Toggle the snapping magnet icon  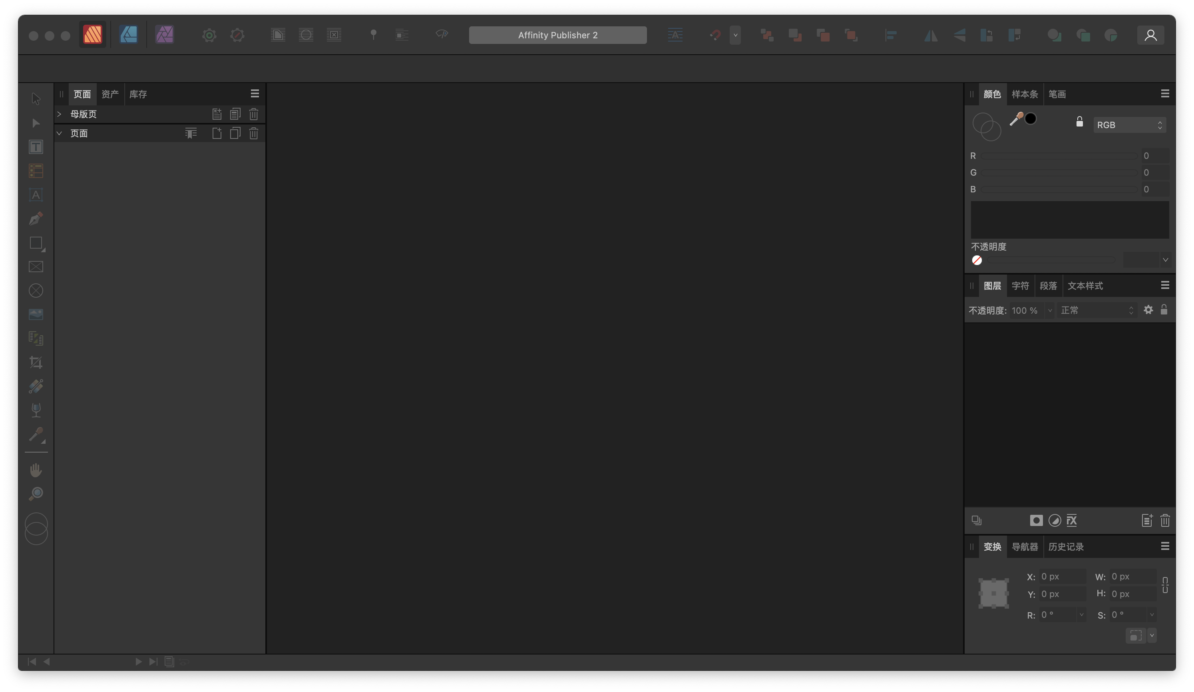(x=715, y=35)
